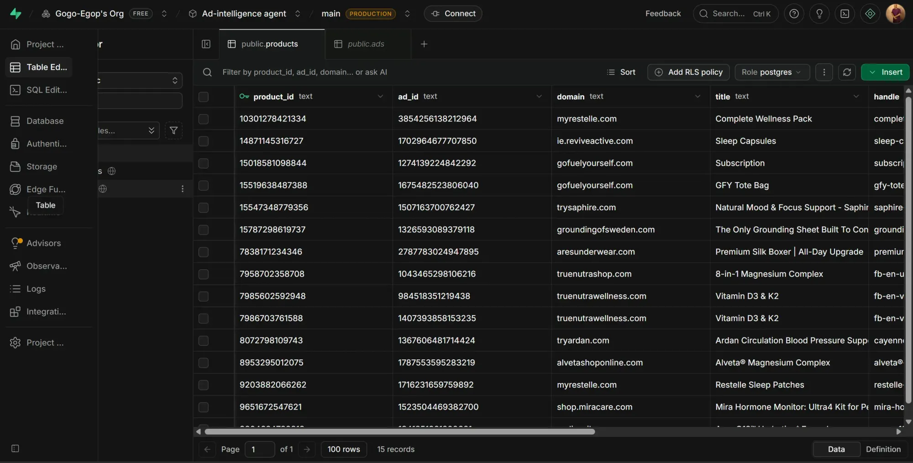Viewport: 913px width, 463px height.
Task: Open Edge Functions sidebar icon
Action: [15, 189]
